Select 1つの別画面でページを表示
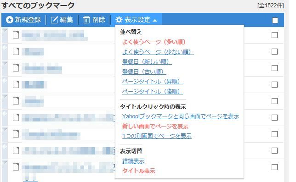 157,136
